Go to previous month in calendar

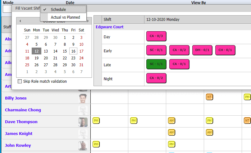pyautogui.click(x=20, y=21)
